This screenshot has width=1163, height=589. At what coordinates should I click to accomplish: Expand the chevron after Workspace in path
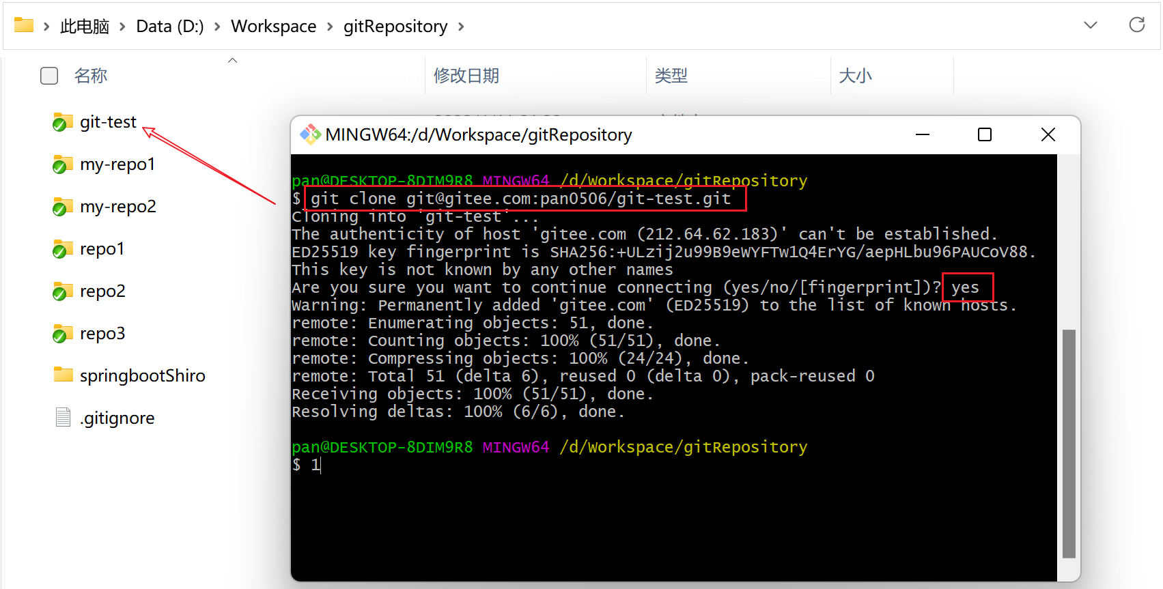(x=330, y=27)
